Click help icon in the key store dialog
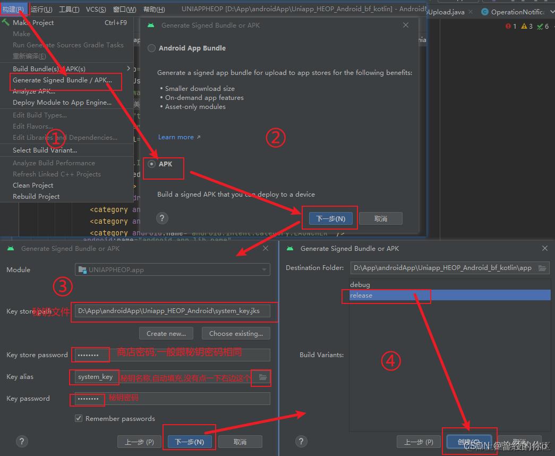 pos(22,441)
